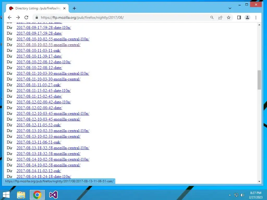Bookmark this page with the star icon

click(x=228, y=17)
